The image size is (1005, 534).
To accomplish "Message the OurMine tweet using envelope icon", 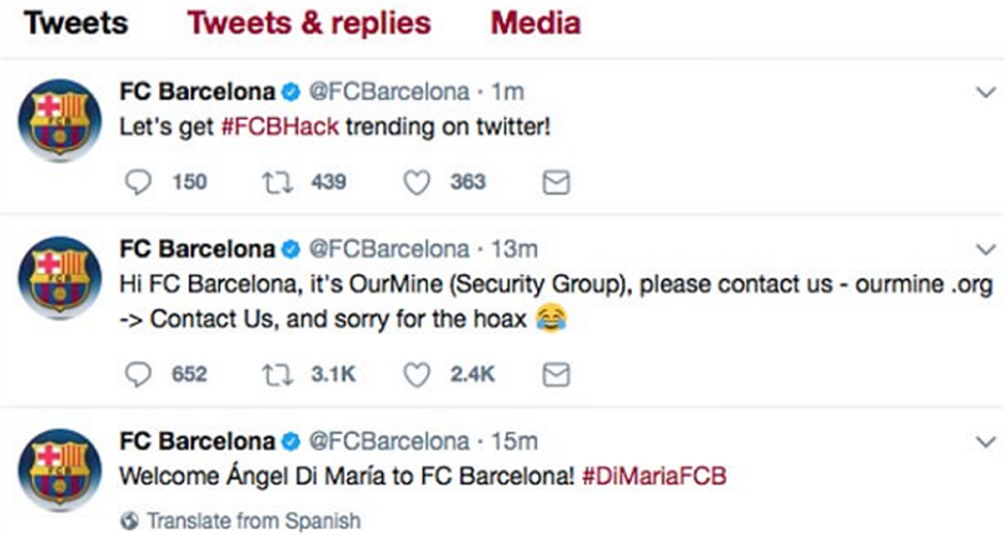I will [x=556, y=374].
